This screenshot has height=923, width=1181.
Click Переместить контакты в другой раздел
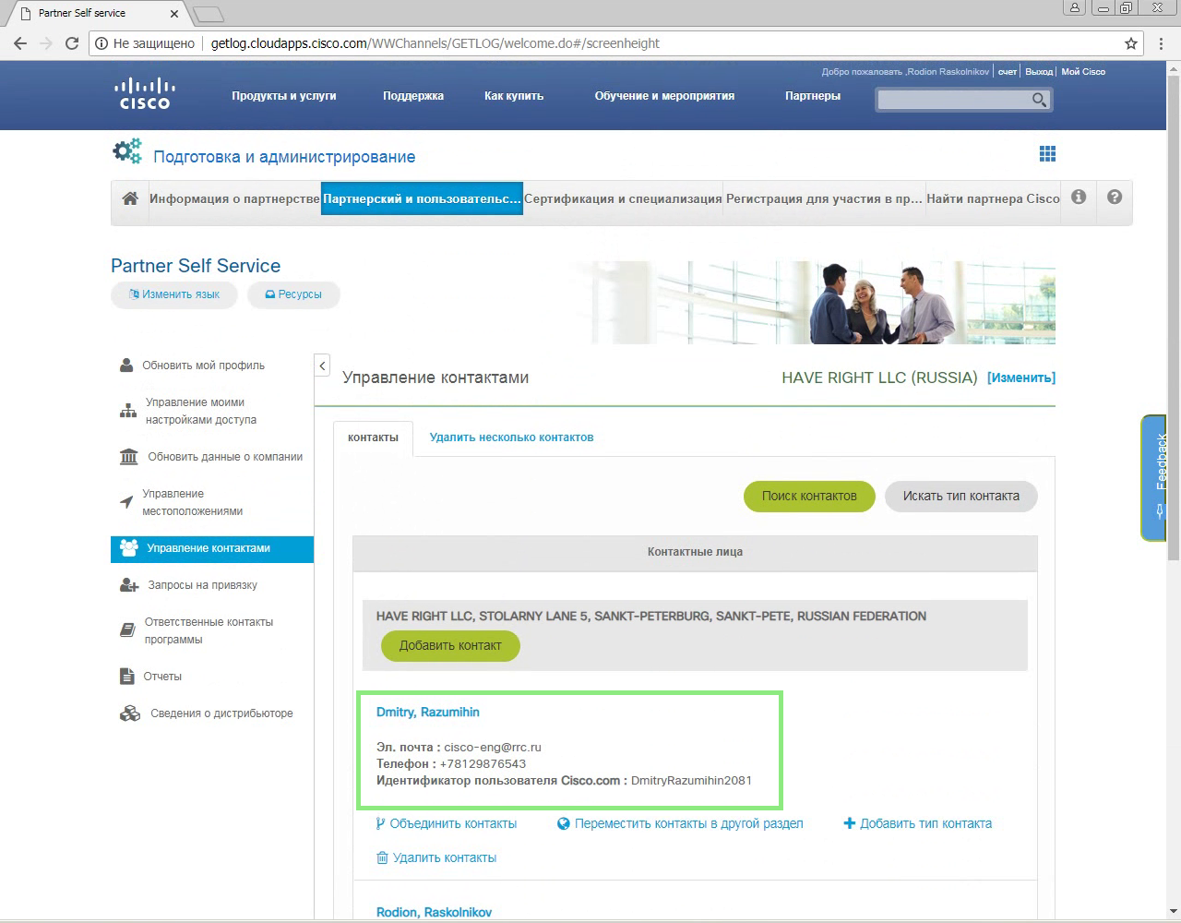(680, 823)
